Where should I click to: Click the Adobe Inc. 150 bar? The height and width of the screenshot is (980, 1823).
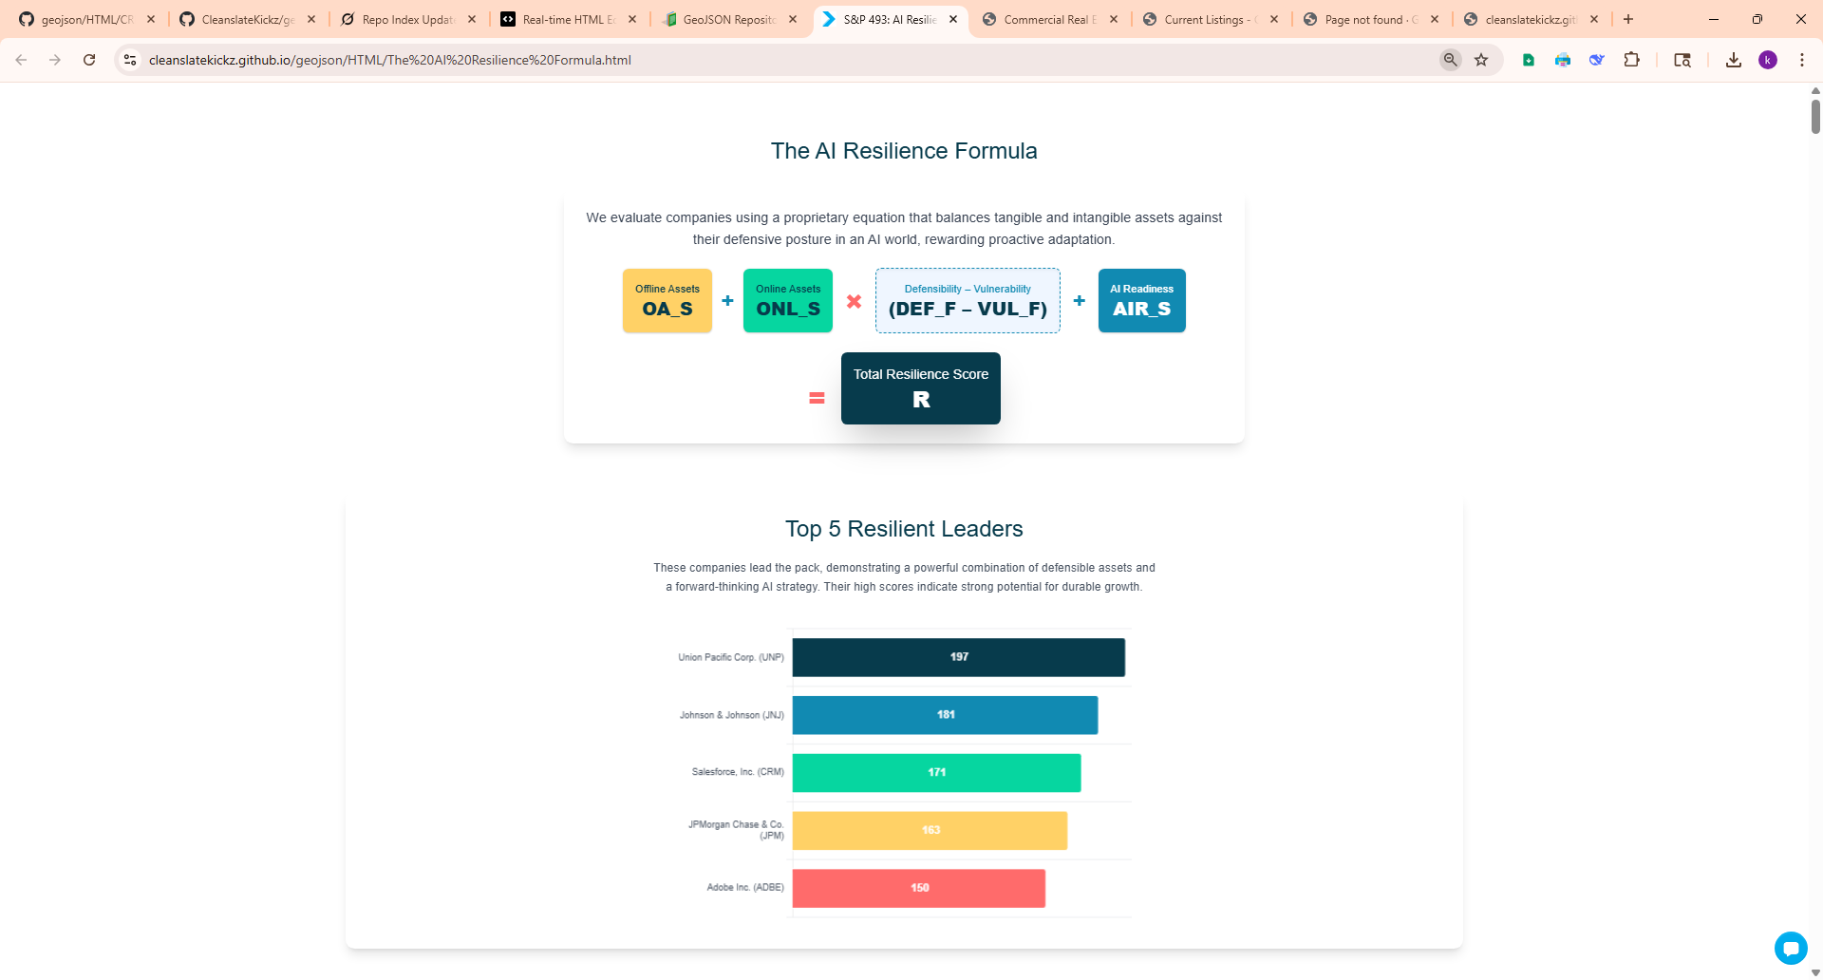pos(919,888)
